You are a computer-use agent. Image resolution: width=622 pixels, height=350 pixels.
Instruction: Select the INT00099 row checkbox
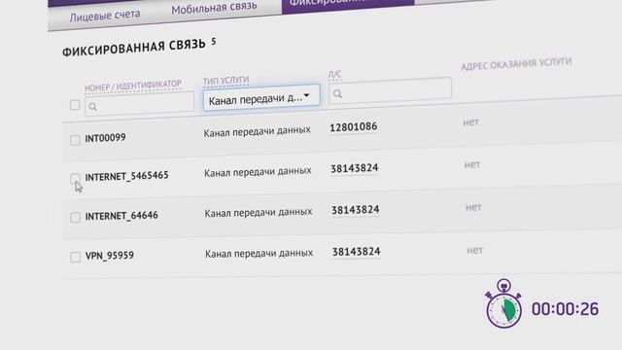(x=75, y=140)
